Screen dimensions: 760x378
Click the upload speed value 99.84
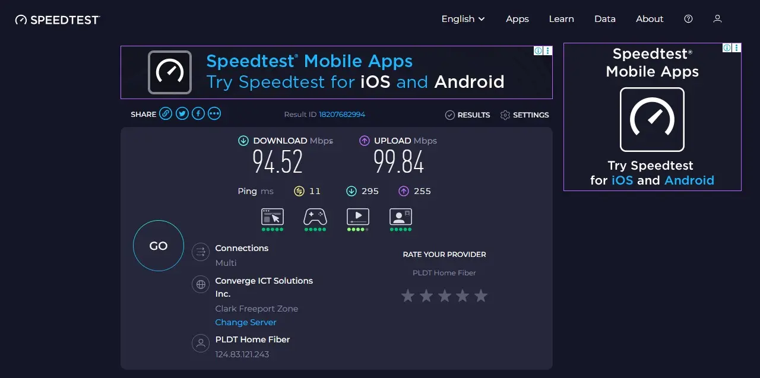point(399,161)
